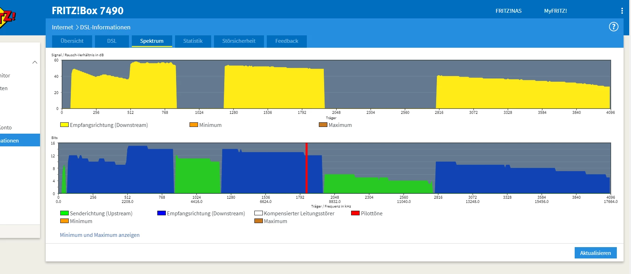631x274 pixels.
Task: Click the 'Signal / Rausch-Verhältnis in dB' label
Action: [78, 55]
